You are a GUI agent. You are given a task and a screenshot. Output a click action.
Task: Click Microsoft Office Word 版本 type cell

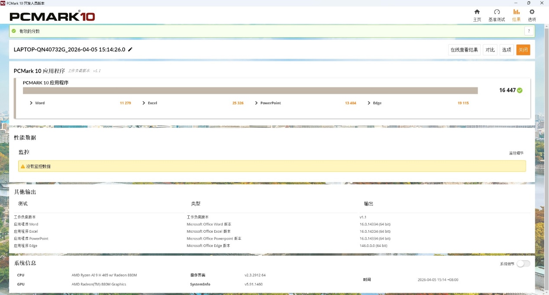[209, 224]
